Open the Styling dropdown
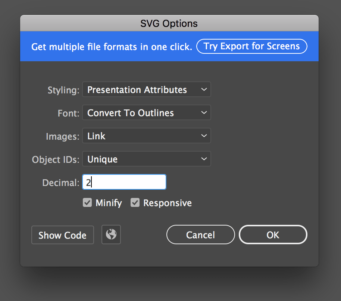The height and width of the screenshot is (301, 341). (146, 90)
